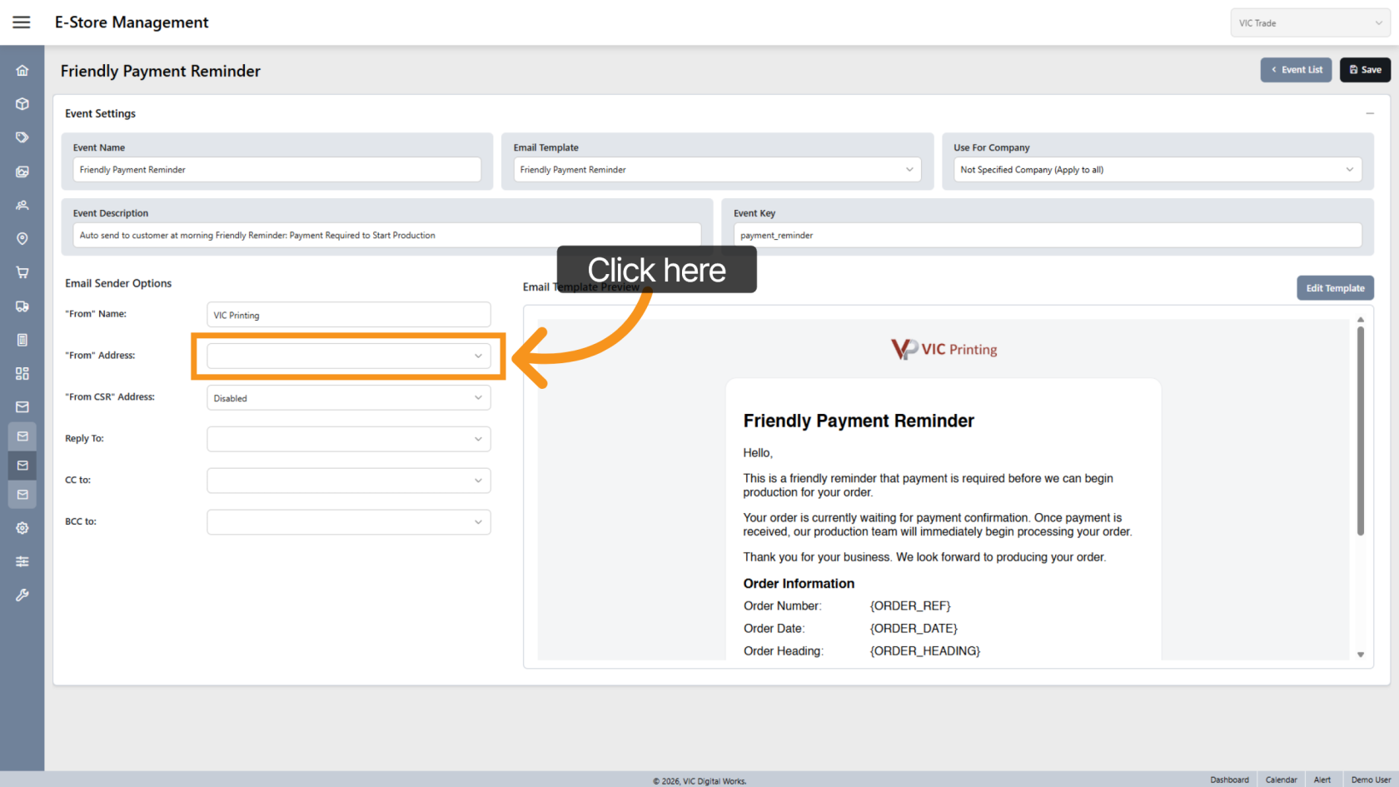Open the Calendar tab in footer
Image resolution: width=1399 pixels, height=787 pixels.
(1281, 780)
